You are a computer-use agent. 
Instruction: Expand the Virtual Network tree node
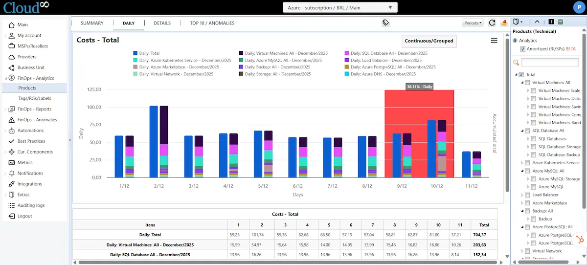click(x=522, y=251)
